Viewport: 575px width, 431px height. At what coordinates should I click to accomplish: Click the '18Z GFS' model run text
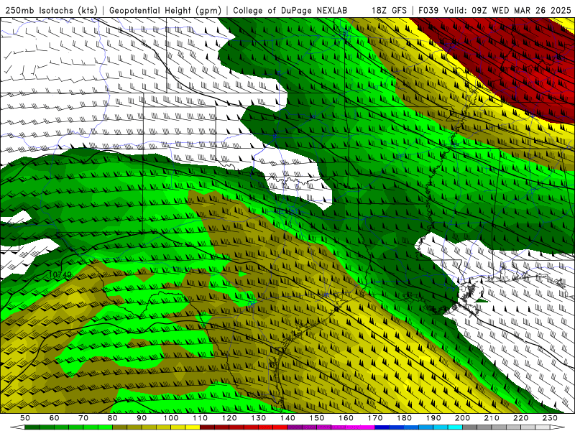[x=389, y=10]
